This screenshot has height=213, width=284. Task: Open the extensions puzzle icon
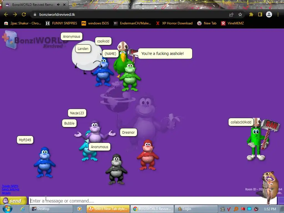click(x=251, y=14)
